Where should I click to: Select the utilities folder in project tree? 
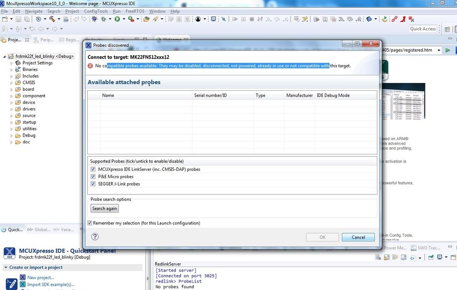pos(29,129)
